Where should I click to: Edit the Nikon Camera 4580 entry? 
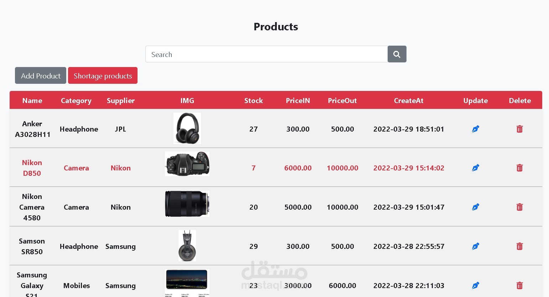tap(476, 207)
